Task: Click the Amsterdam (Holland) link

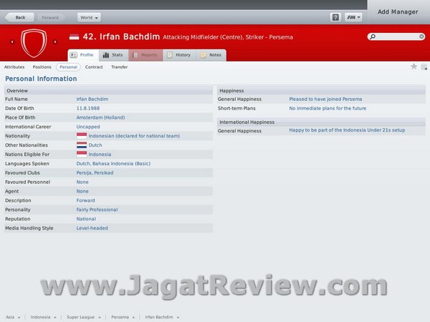Action: click(x=100, y=117)
